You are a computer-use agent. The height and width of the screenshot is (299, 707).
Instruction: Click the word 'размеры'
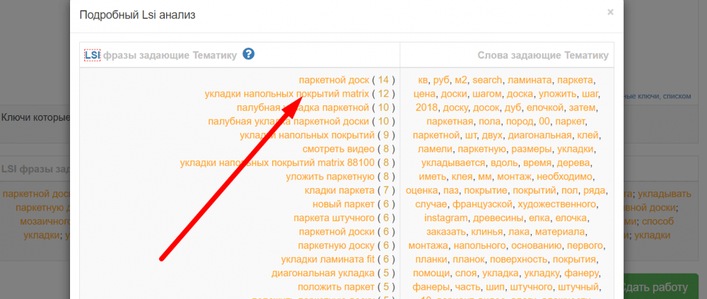[x=533, y=149]
